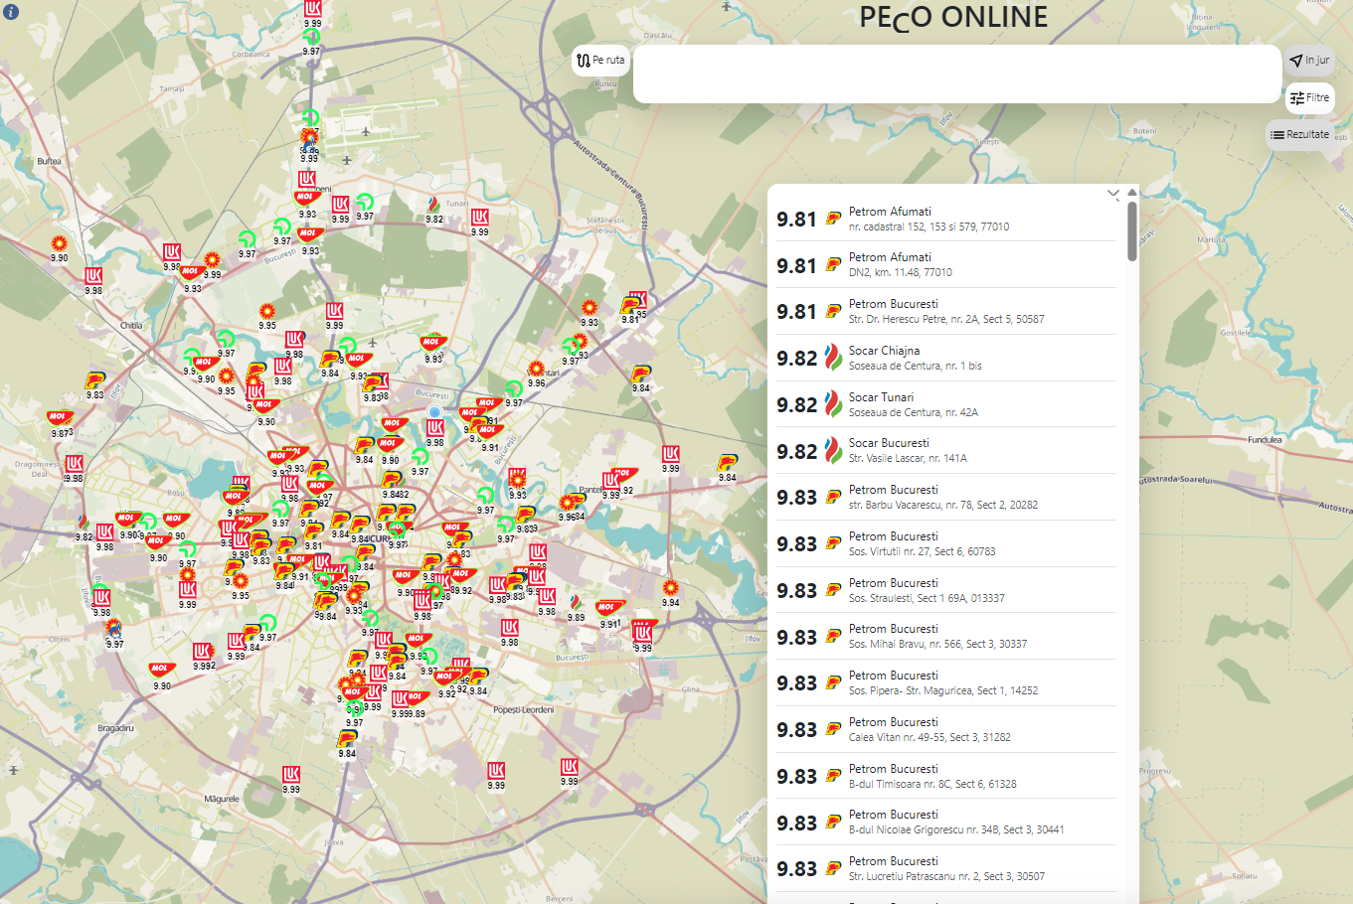Open Petrom Afumati DN2 km 11.48 result
The height and width of the screenshot is (904, 1353).
(x=944, y=264)
